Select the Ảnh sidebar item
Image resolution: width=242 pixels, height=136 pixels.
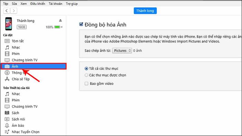(x=34, y=66)
